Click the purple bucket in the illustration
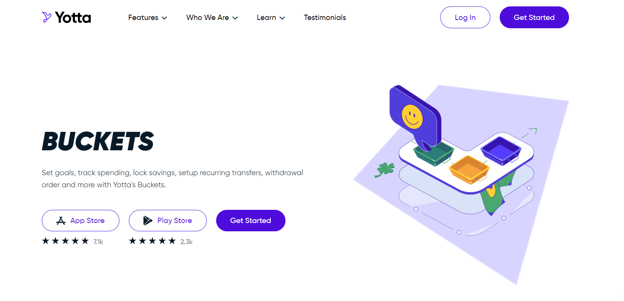This screenshot has height=301, width=624. click(x=501, y=150)
